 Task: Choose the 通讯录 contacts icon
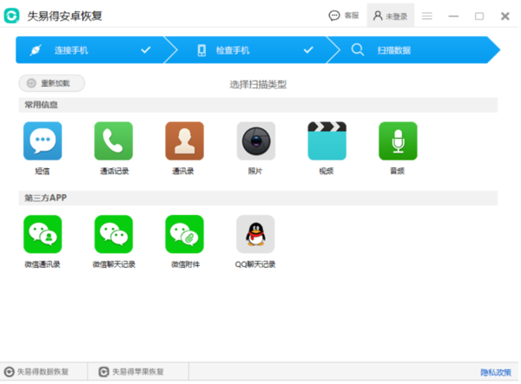tap(185, 141)
